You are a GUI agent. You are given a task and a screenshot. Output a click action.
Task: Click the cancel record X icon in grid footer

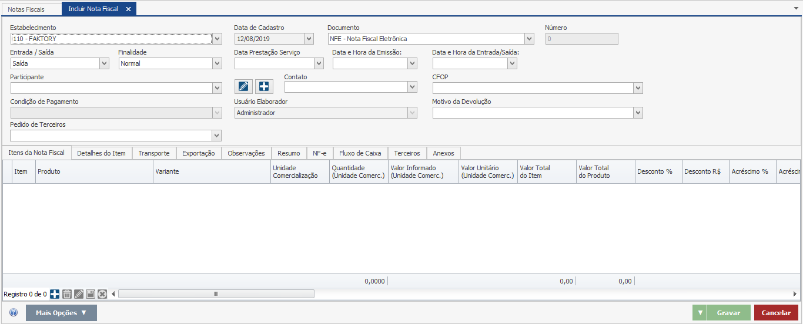(102, 294)
